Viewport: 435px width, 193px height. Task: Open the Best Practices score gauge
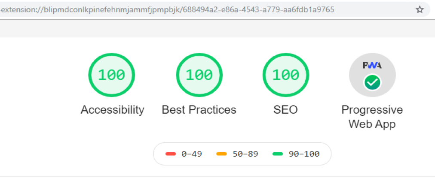199,75
